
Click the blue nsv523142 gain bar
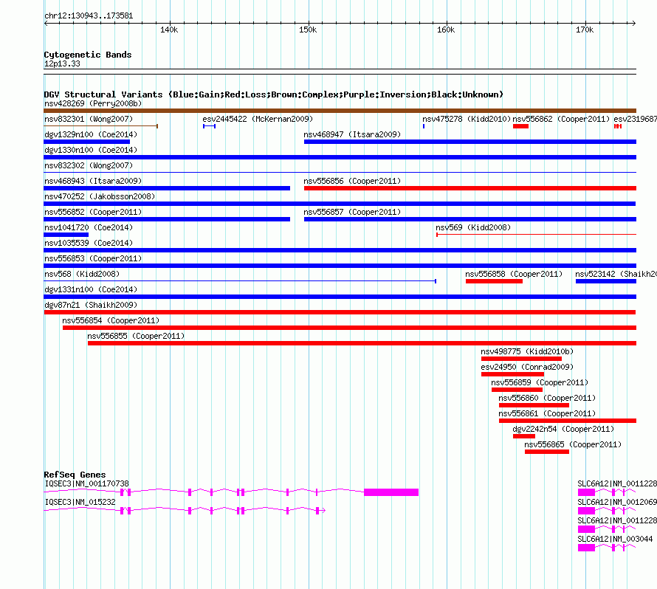point(606,281)
